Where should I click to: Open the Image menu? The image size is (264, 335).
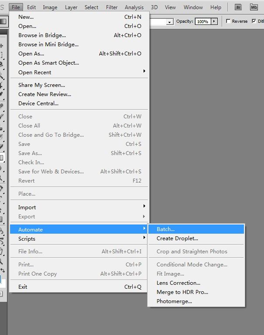click(50, 7)
